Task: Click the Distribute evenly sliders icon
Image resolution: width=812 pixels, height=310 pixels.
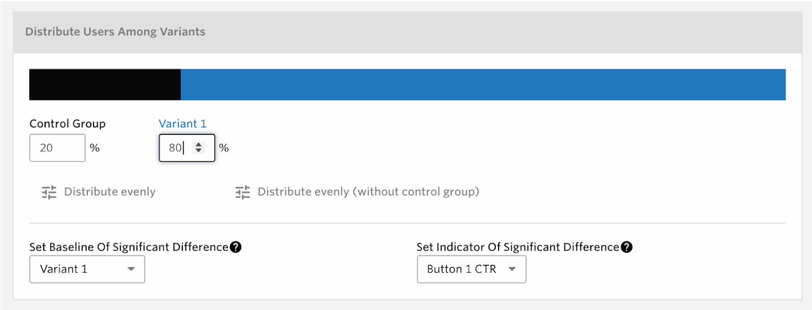Action: pos(49,192)
